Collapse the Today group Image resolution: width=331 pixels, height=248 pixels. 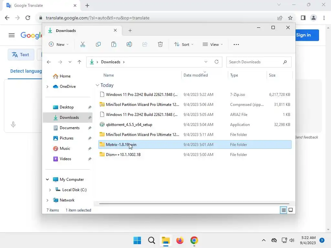97,85
